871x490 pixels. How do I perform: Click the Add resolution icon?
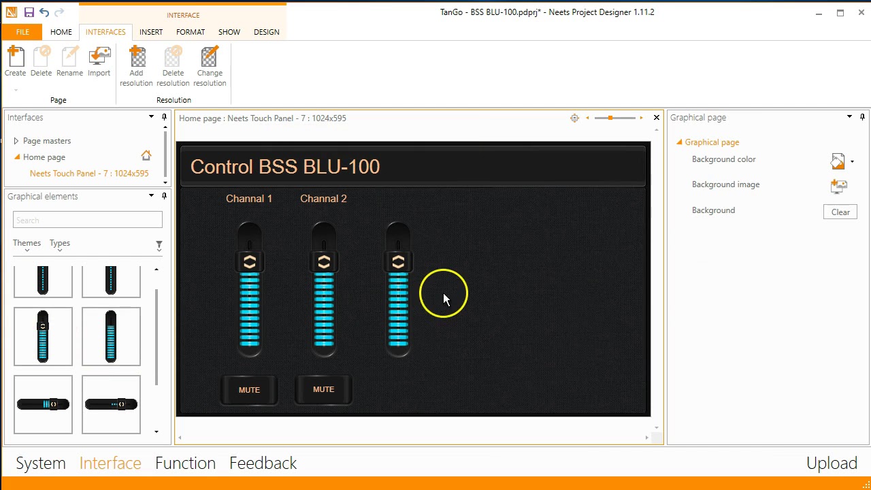pos(137,56)
